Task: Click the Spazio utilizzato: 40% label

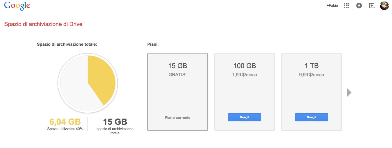Action: point(65,129)
